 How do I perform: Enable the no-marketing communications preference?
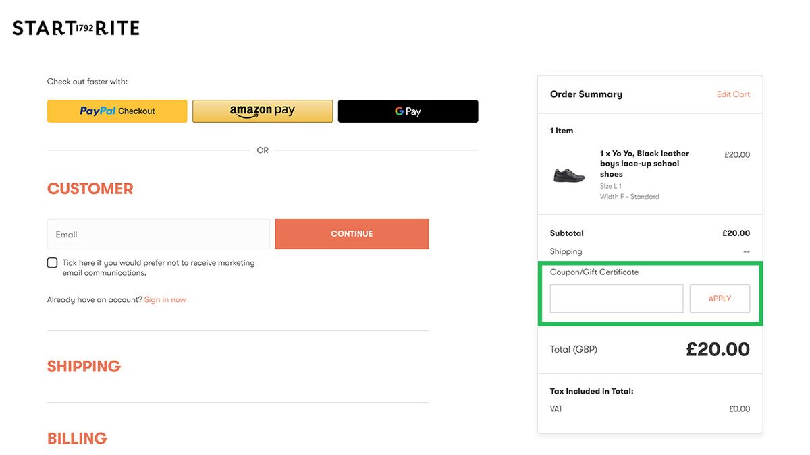(x=52, y=262)
